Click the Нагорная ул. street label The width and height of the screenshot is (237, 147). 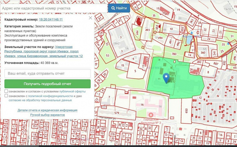tap(108, 118)
